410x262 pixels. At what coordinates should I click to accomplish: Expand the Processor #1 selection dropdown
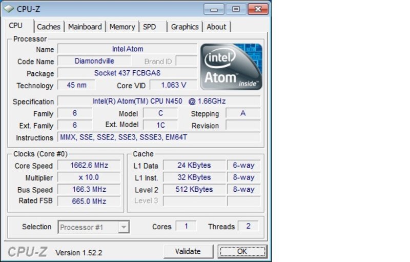(124, 227)
